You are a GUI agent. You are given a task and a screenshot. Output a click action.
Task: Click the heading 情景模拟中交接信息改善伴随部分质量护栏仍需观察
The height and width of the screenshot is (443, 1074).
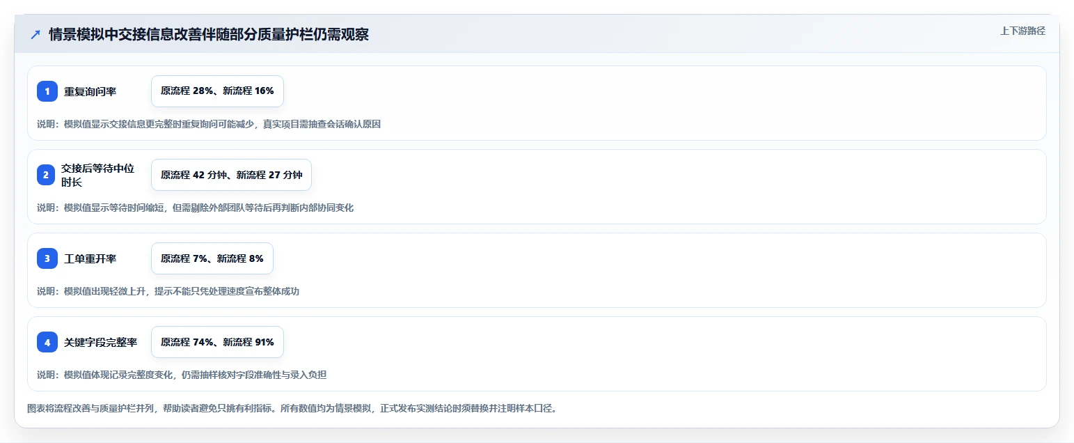tap(209, 34)
